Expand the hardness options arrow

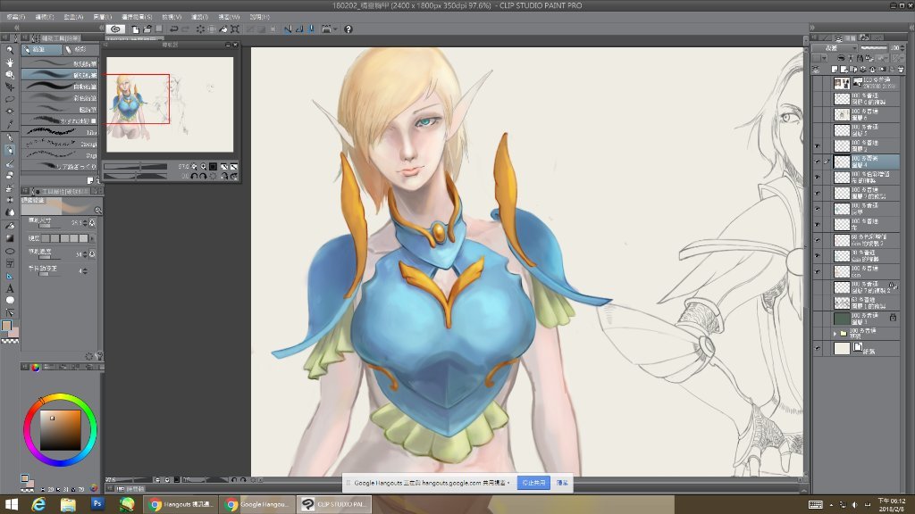(92, 238)
